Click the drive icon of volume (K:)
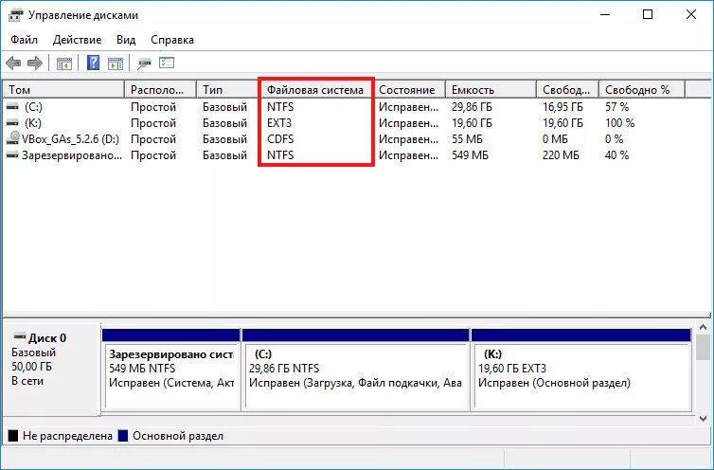 pyautogui.click(x=12, y=123)
